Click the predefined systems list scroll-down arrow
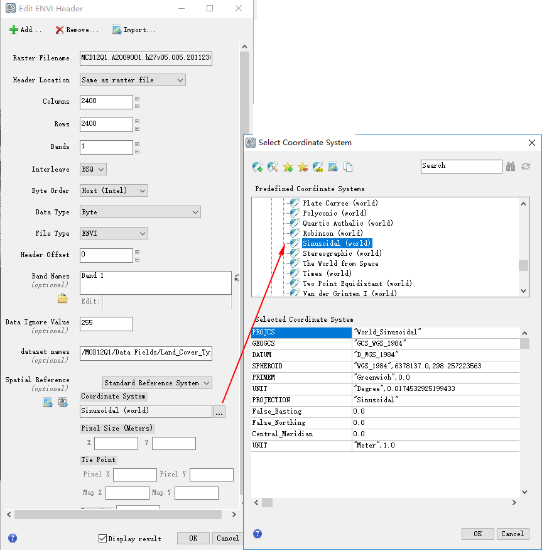The image size is (542, 550). coord(523,291)
